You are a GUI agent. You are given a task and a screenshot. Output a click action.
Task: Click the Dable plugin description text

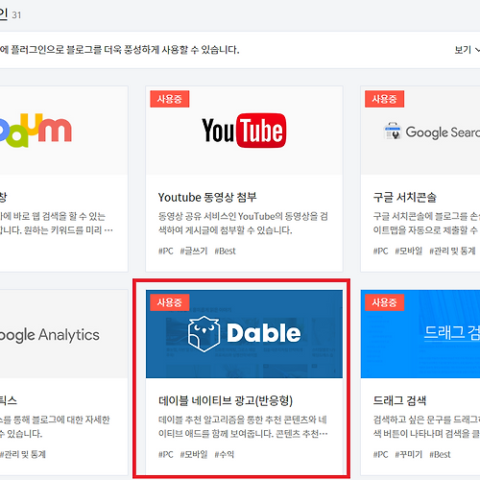pos(243,426)
